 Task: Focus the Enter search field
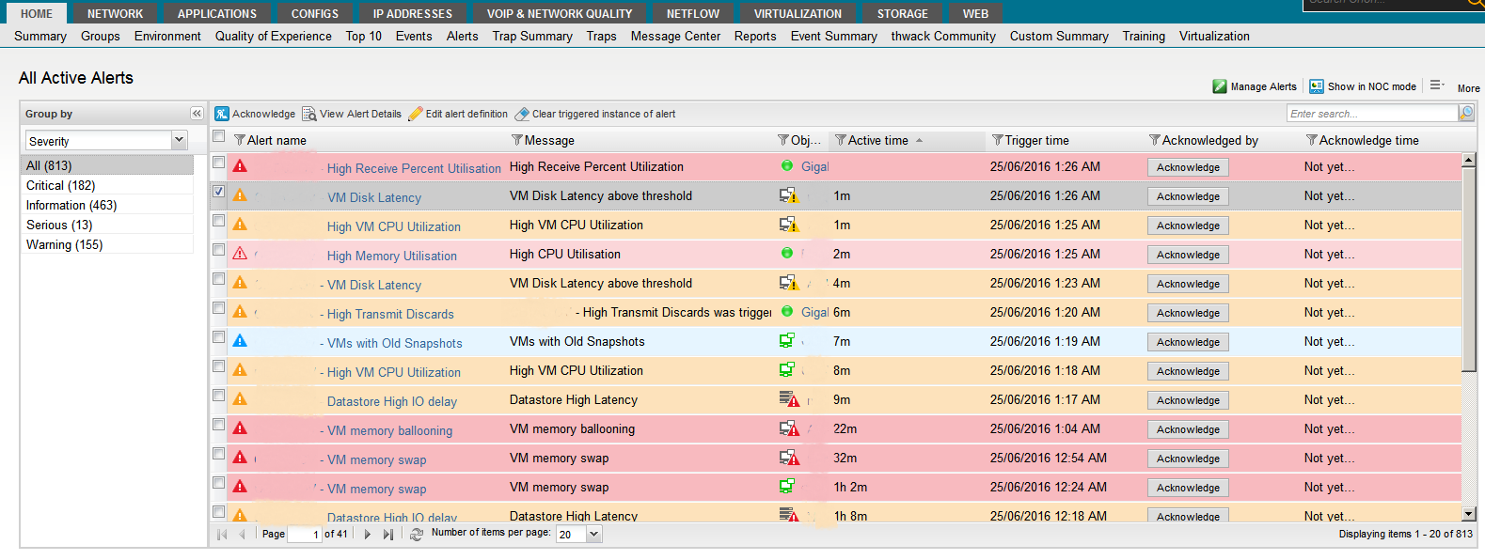1371,113
